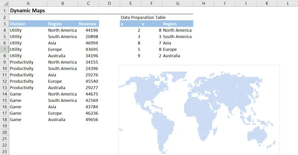Click the x header in preparation table
Screen dimensions: 298x155
(x=122, y=24)
